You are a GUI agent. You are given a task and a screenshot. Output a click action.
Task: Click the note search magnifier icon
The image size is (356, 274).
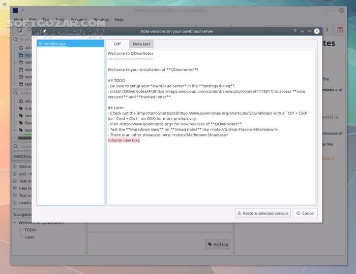[16, 147]
